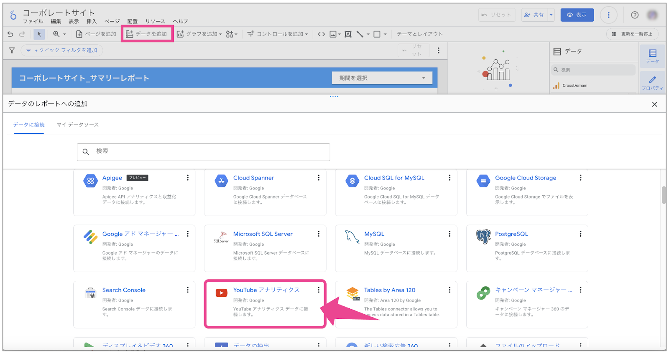Viewport: 669px width, 353px height.
Task: Expand the shape type dropdown arrow
Action: click(x=385, y=34)
